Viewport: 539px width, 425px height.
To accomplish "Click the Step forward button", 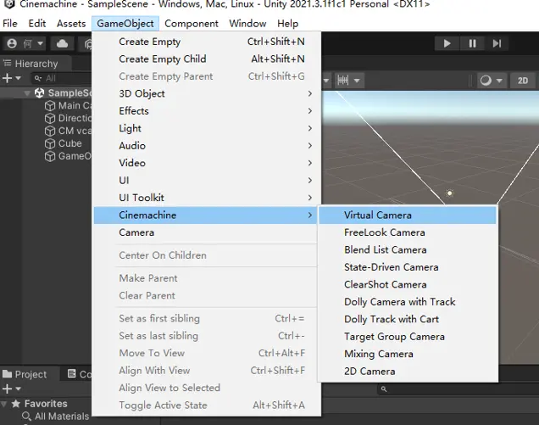I will 497,43.
